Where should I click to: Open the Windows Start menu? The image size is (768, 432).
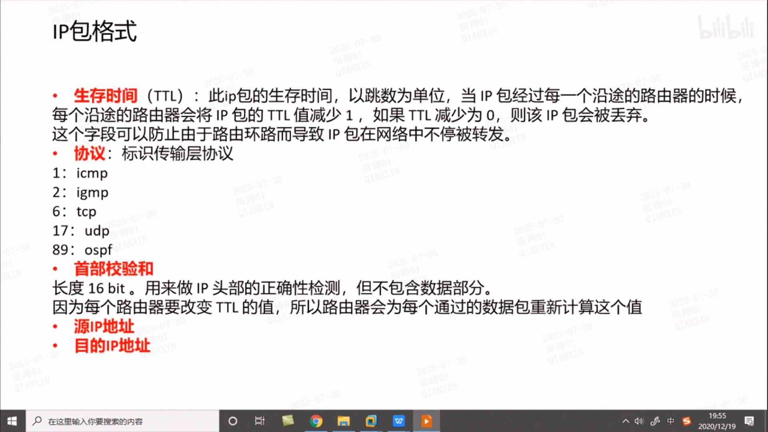tap(12, 421)
